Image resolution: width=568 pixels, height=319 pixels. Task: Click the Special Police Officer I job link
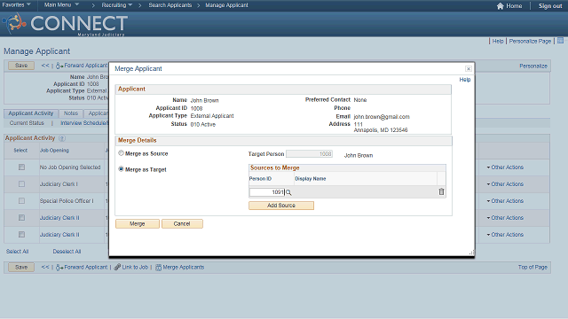[67, 201]
